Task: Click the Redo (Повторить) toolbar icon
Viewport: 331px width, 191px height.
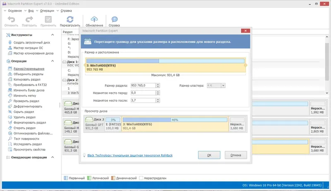Action: tap(29, 19)
